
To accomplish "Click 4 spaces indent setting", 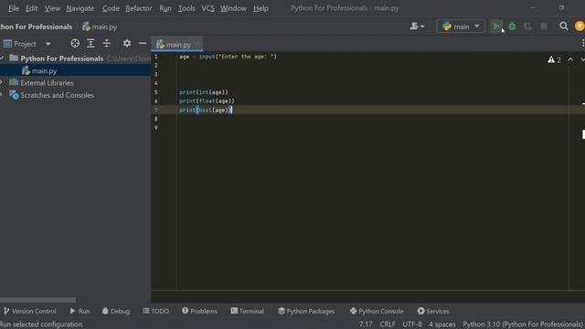I will [442, 324].
